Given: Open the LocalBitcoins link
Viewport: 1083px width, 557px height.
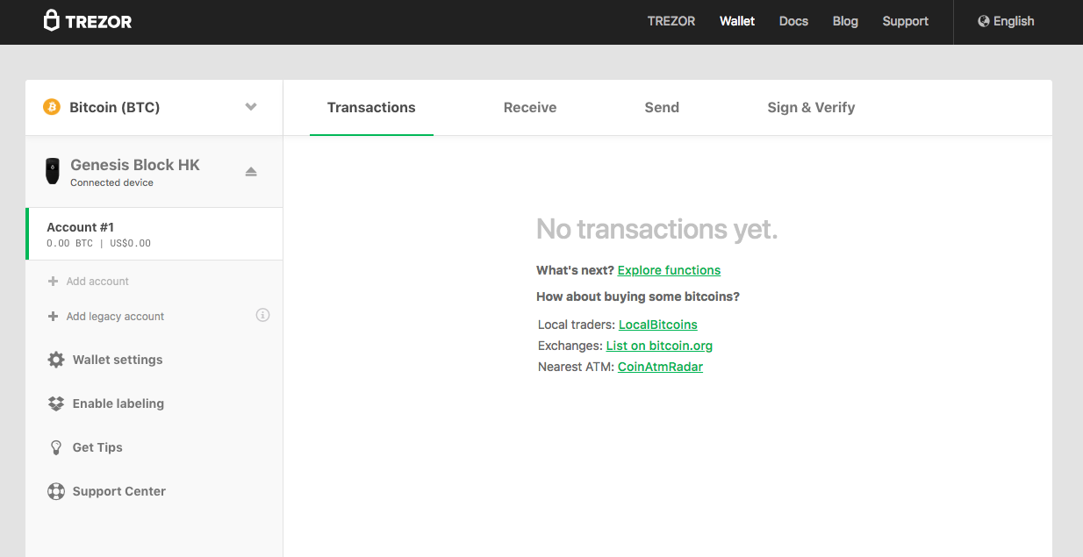Looking at the screenshot, I should coord(657,325).
